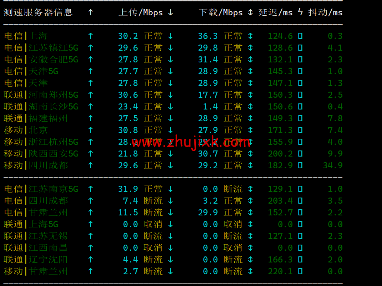
Task: Click latency 220.1 in 移动|甘肃兰州 row
Action: pos(280,271)
